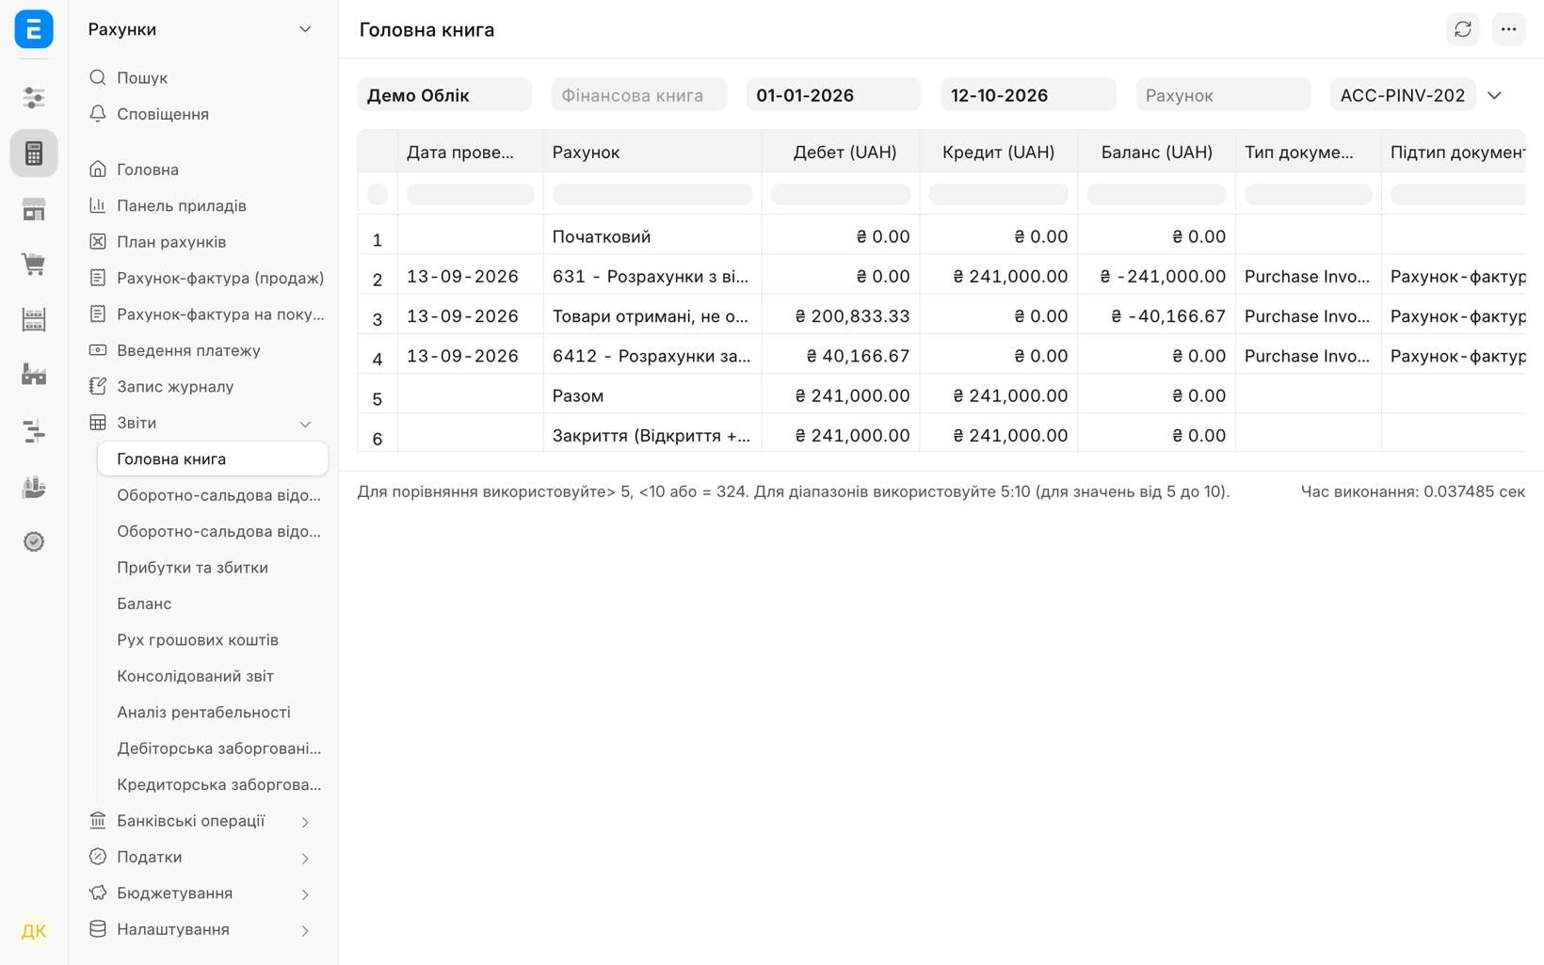Open the warehouse stock module icon
Viewport: 1544px width, 965px height.
pos(34,320)
